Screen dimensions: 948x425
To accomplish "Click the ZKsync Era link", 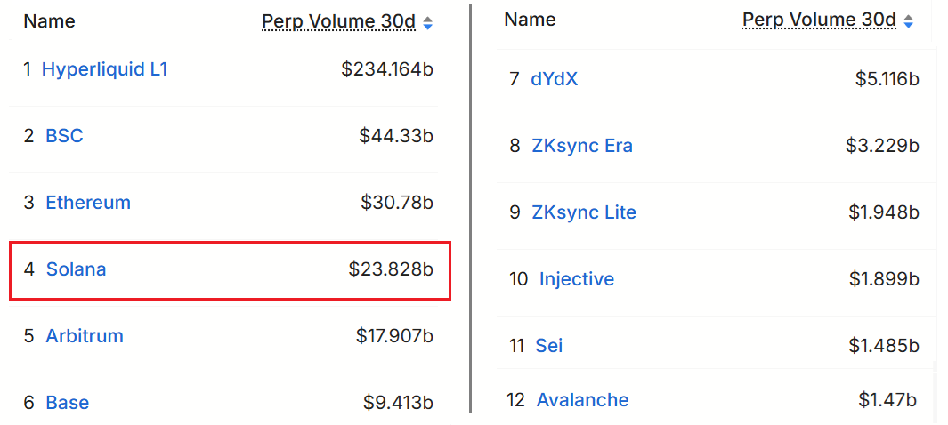I will click(582, 146).
